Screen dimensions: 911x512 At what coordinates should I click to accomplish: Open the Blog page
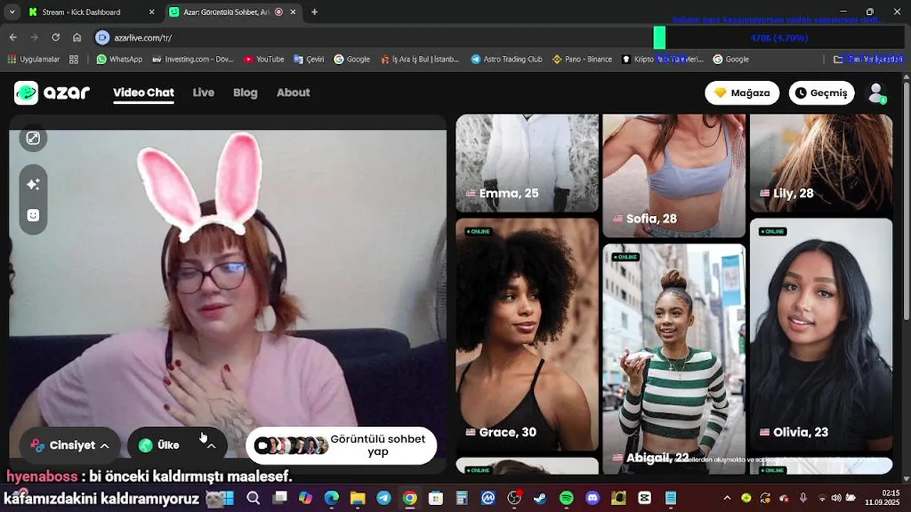tap(245, 92)
